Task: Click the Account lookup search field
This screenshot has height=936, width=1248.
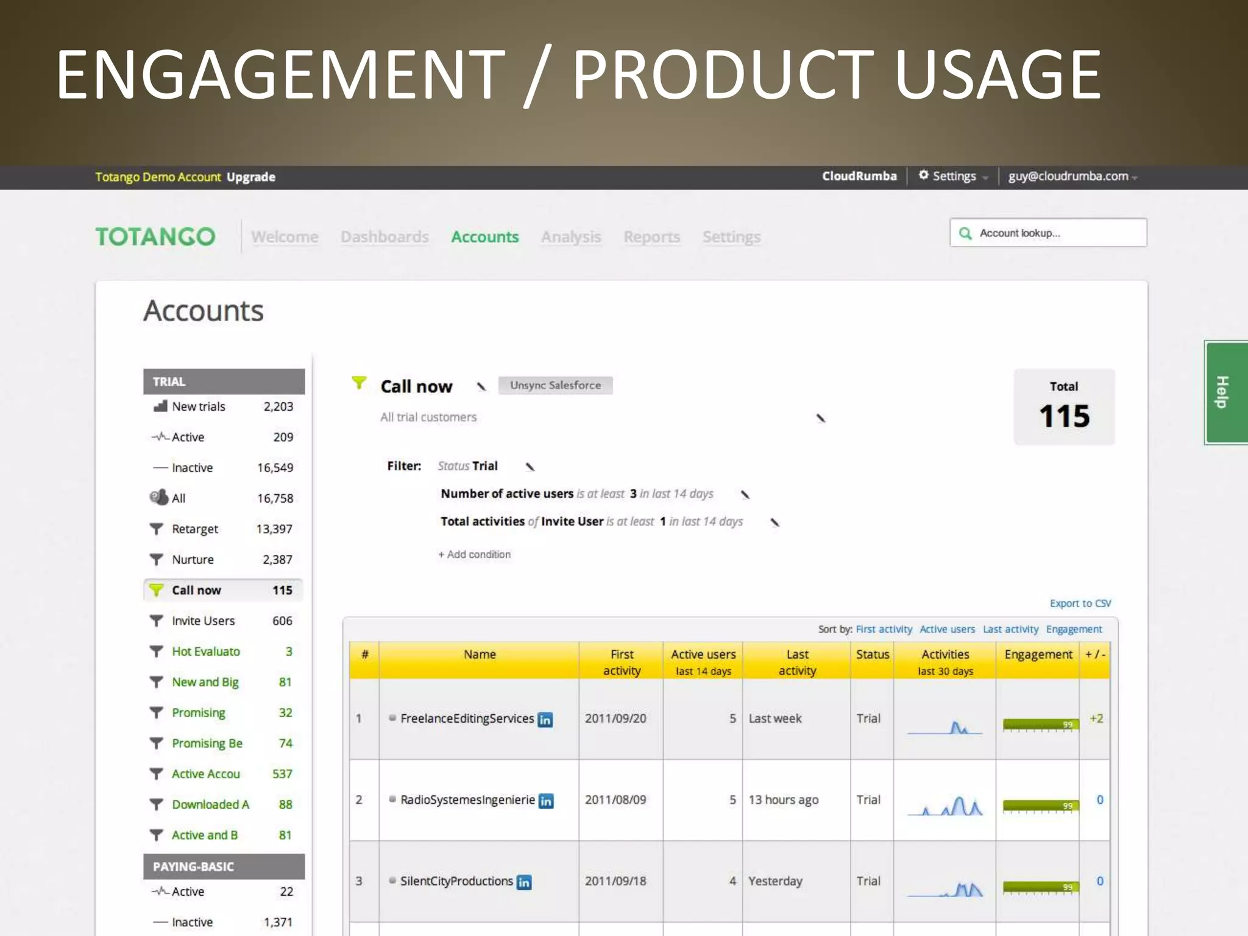Action: [x=1048, y=233]
